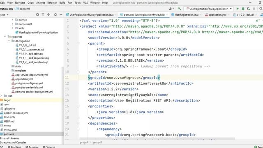Select External Libraries node
263x148 pixels.
tap(9, 138)
